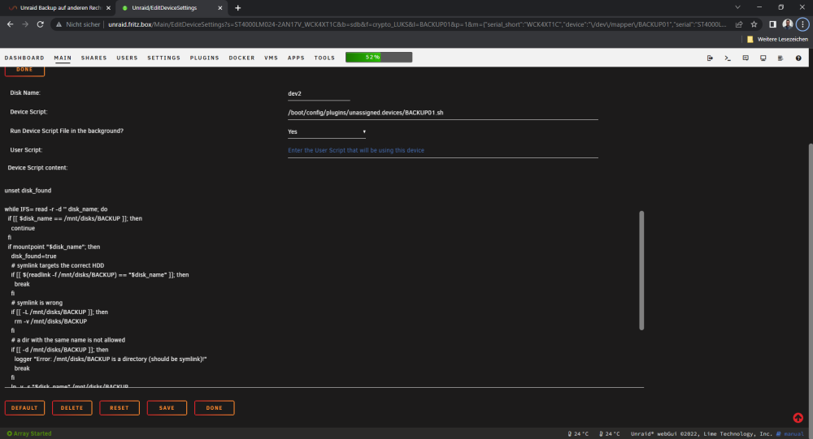Open the web terminal icon

[x=728, y=58]
